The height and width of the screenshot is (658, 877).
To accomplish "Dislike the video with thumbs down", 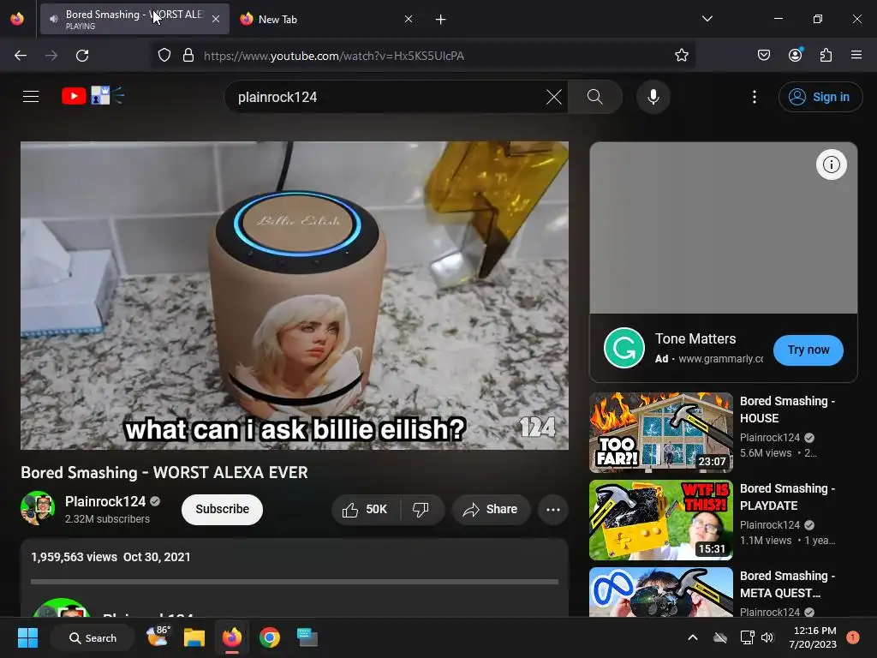I will (x=421, y=509).
